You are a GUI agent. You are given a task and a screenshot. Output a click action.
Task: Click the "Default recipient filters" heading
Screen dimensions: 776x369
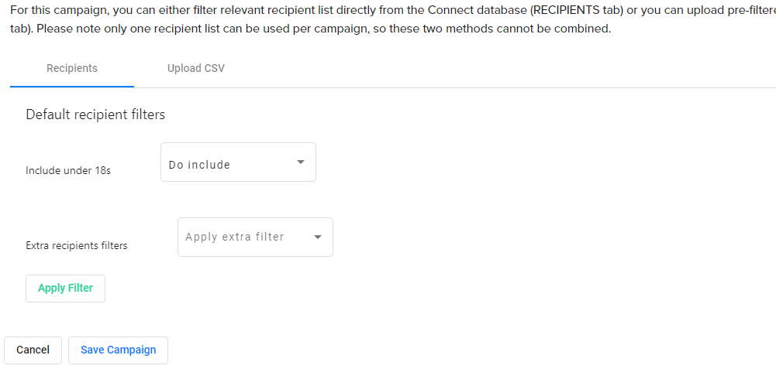[95, 114]
